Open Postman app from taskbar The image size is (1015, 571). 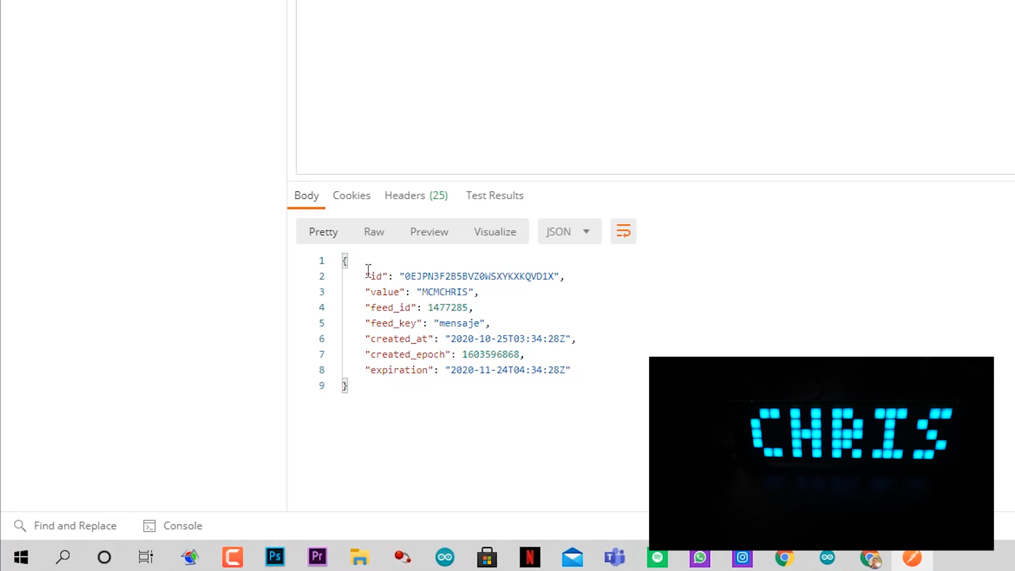click(912, 557)
